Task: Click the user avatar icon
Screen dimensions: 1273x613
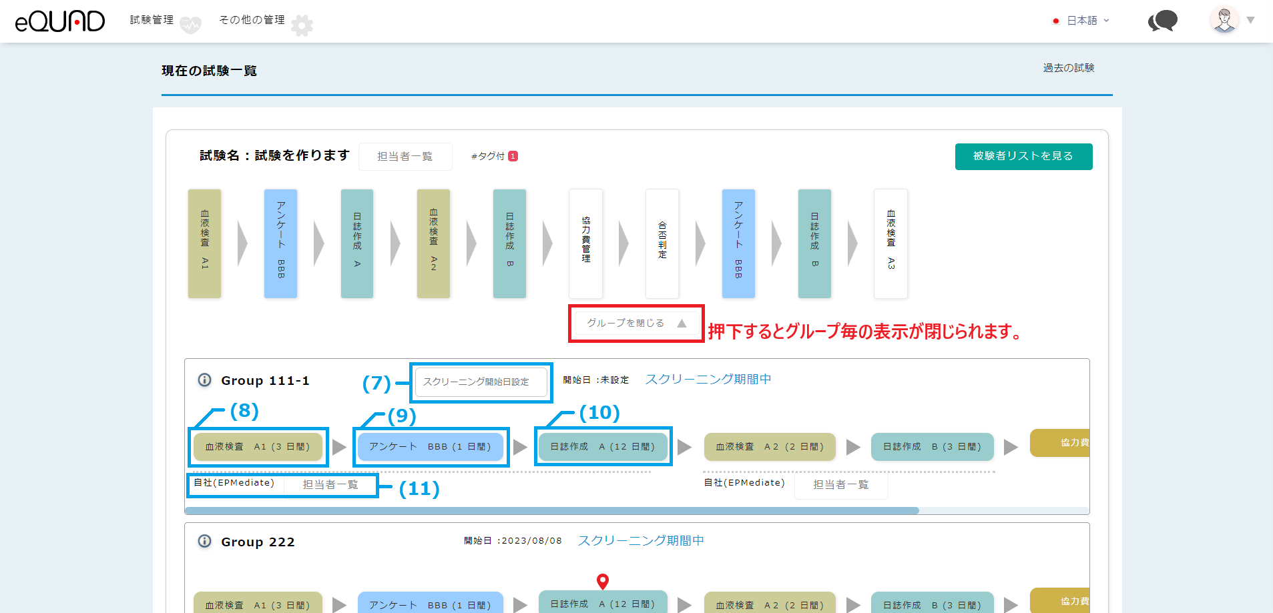Action: pos(1224,20)
